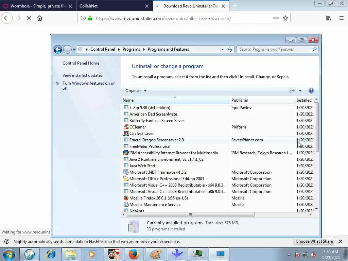Select Java 2 Runtime Environment entry
The height and width of the screenshot is (261, 348).
(166, 159)
